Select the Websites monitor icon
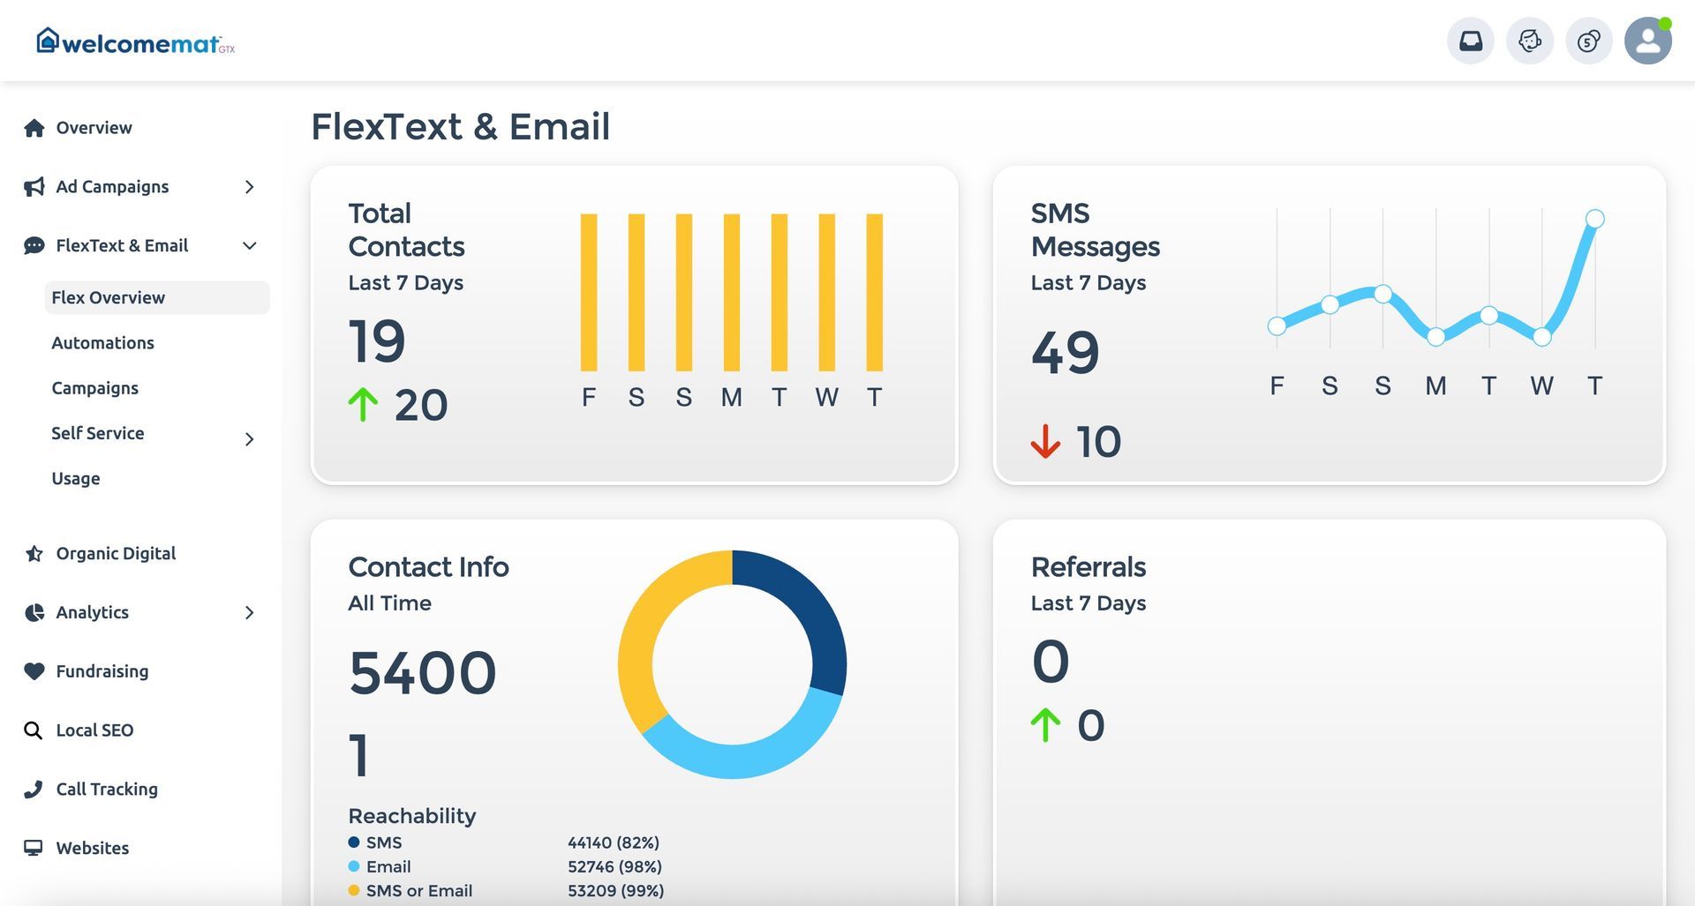Screen dimensions: 1695x906 (34, 847)
